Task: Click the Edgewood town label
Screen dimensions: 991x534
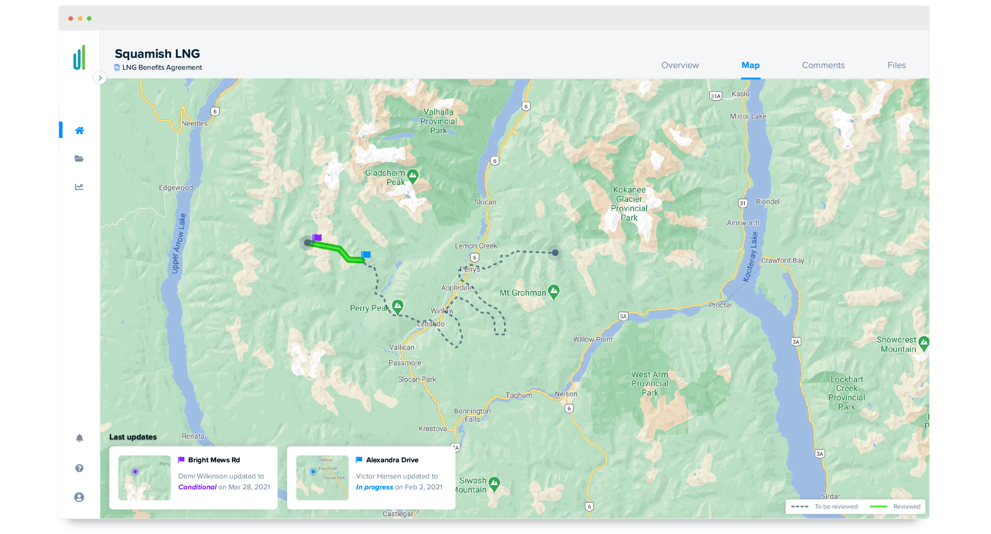Action: point(176,188)
